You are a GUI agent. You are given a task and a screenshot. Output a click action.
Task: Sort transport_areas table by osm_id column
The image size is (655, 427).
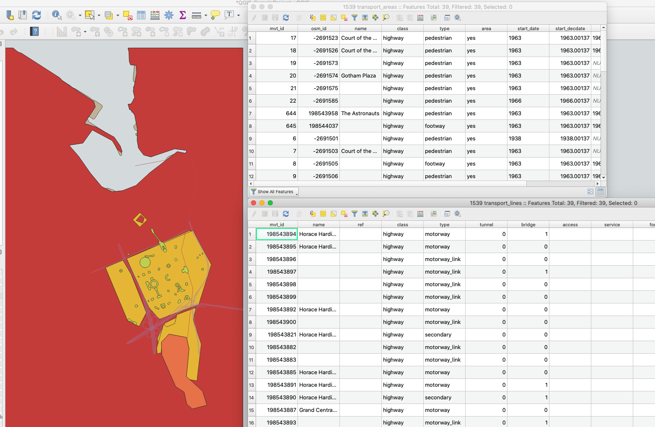318,28
